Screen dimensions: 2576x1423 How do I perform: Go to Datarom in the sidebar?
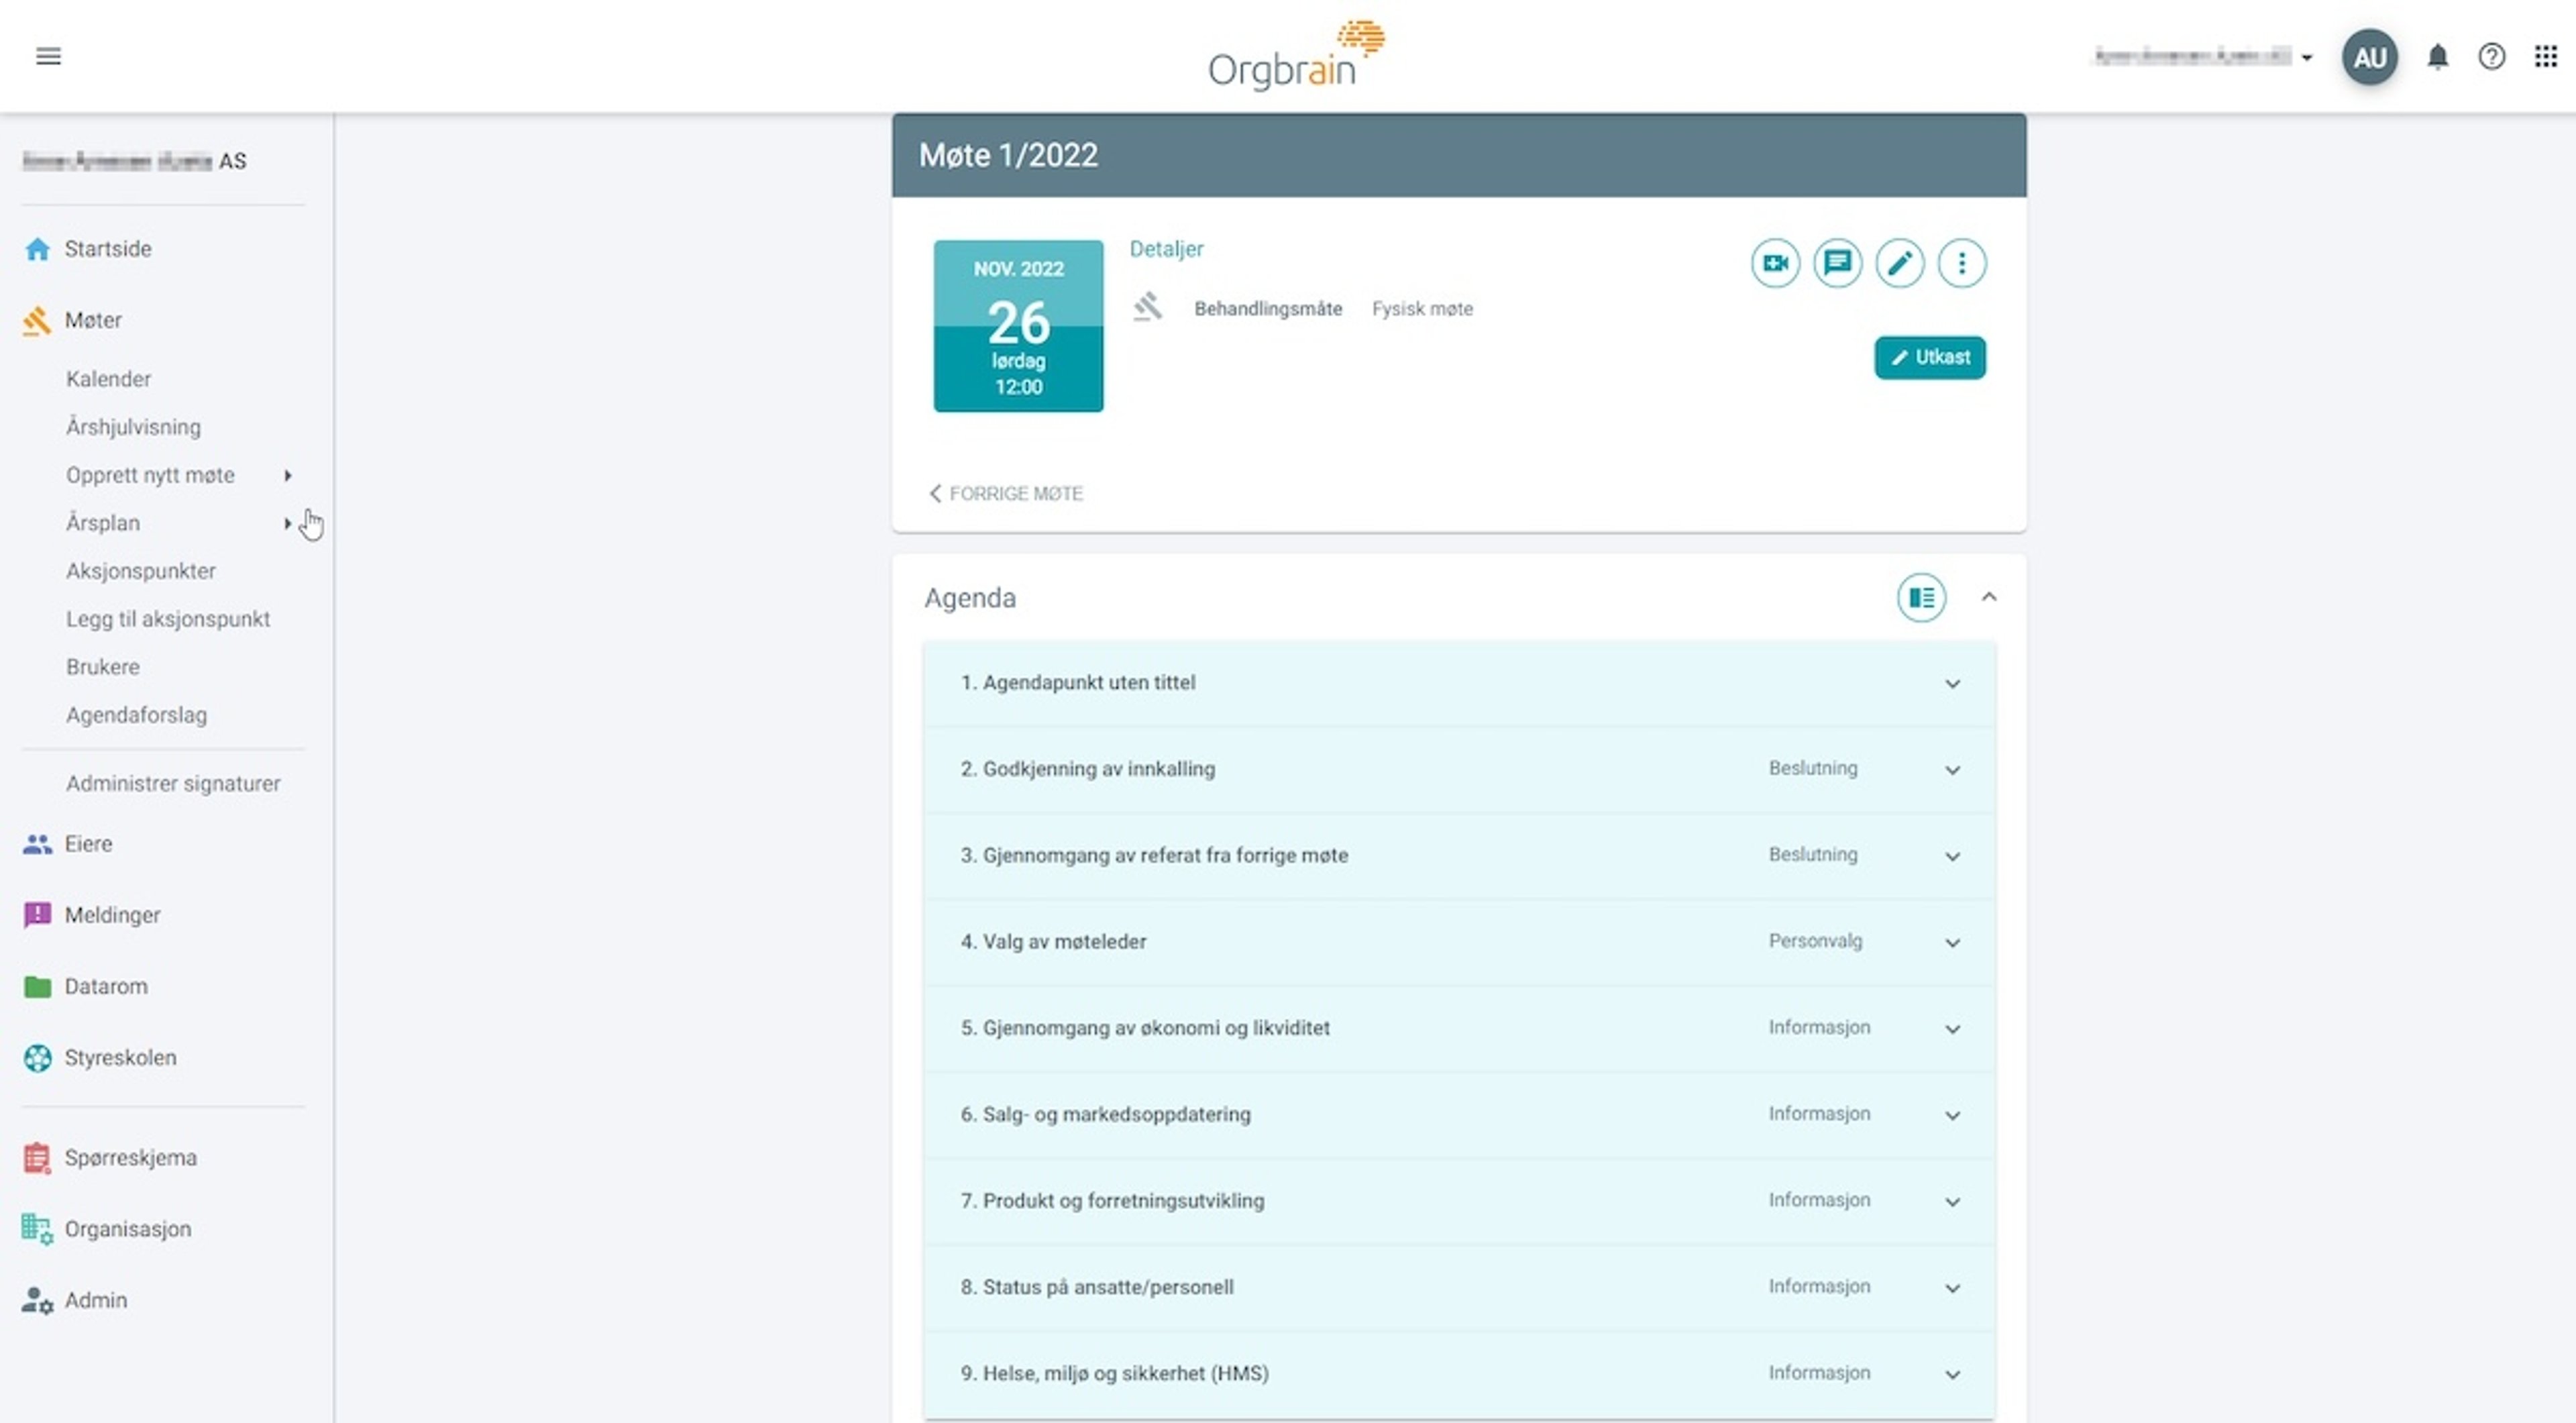click(x=106, y=986)
